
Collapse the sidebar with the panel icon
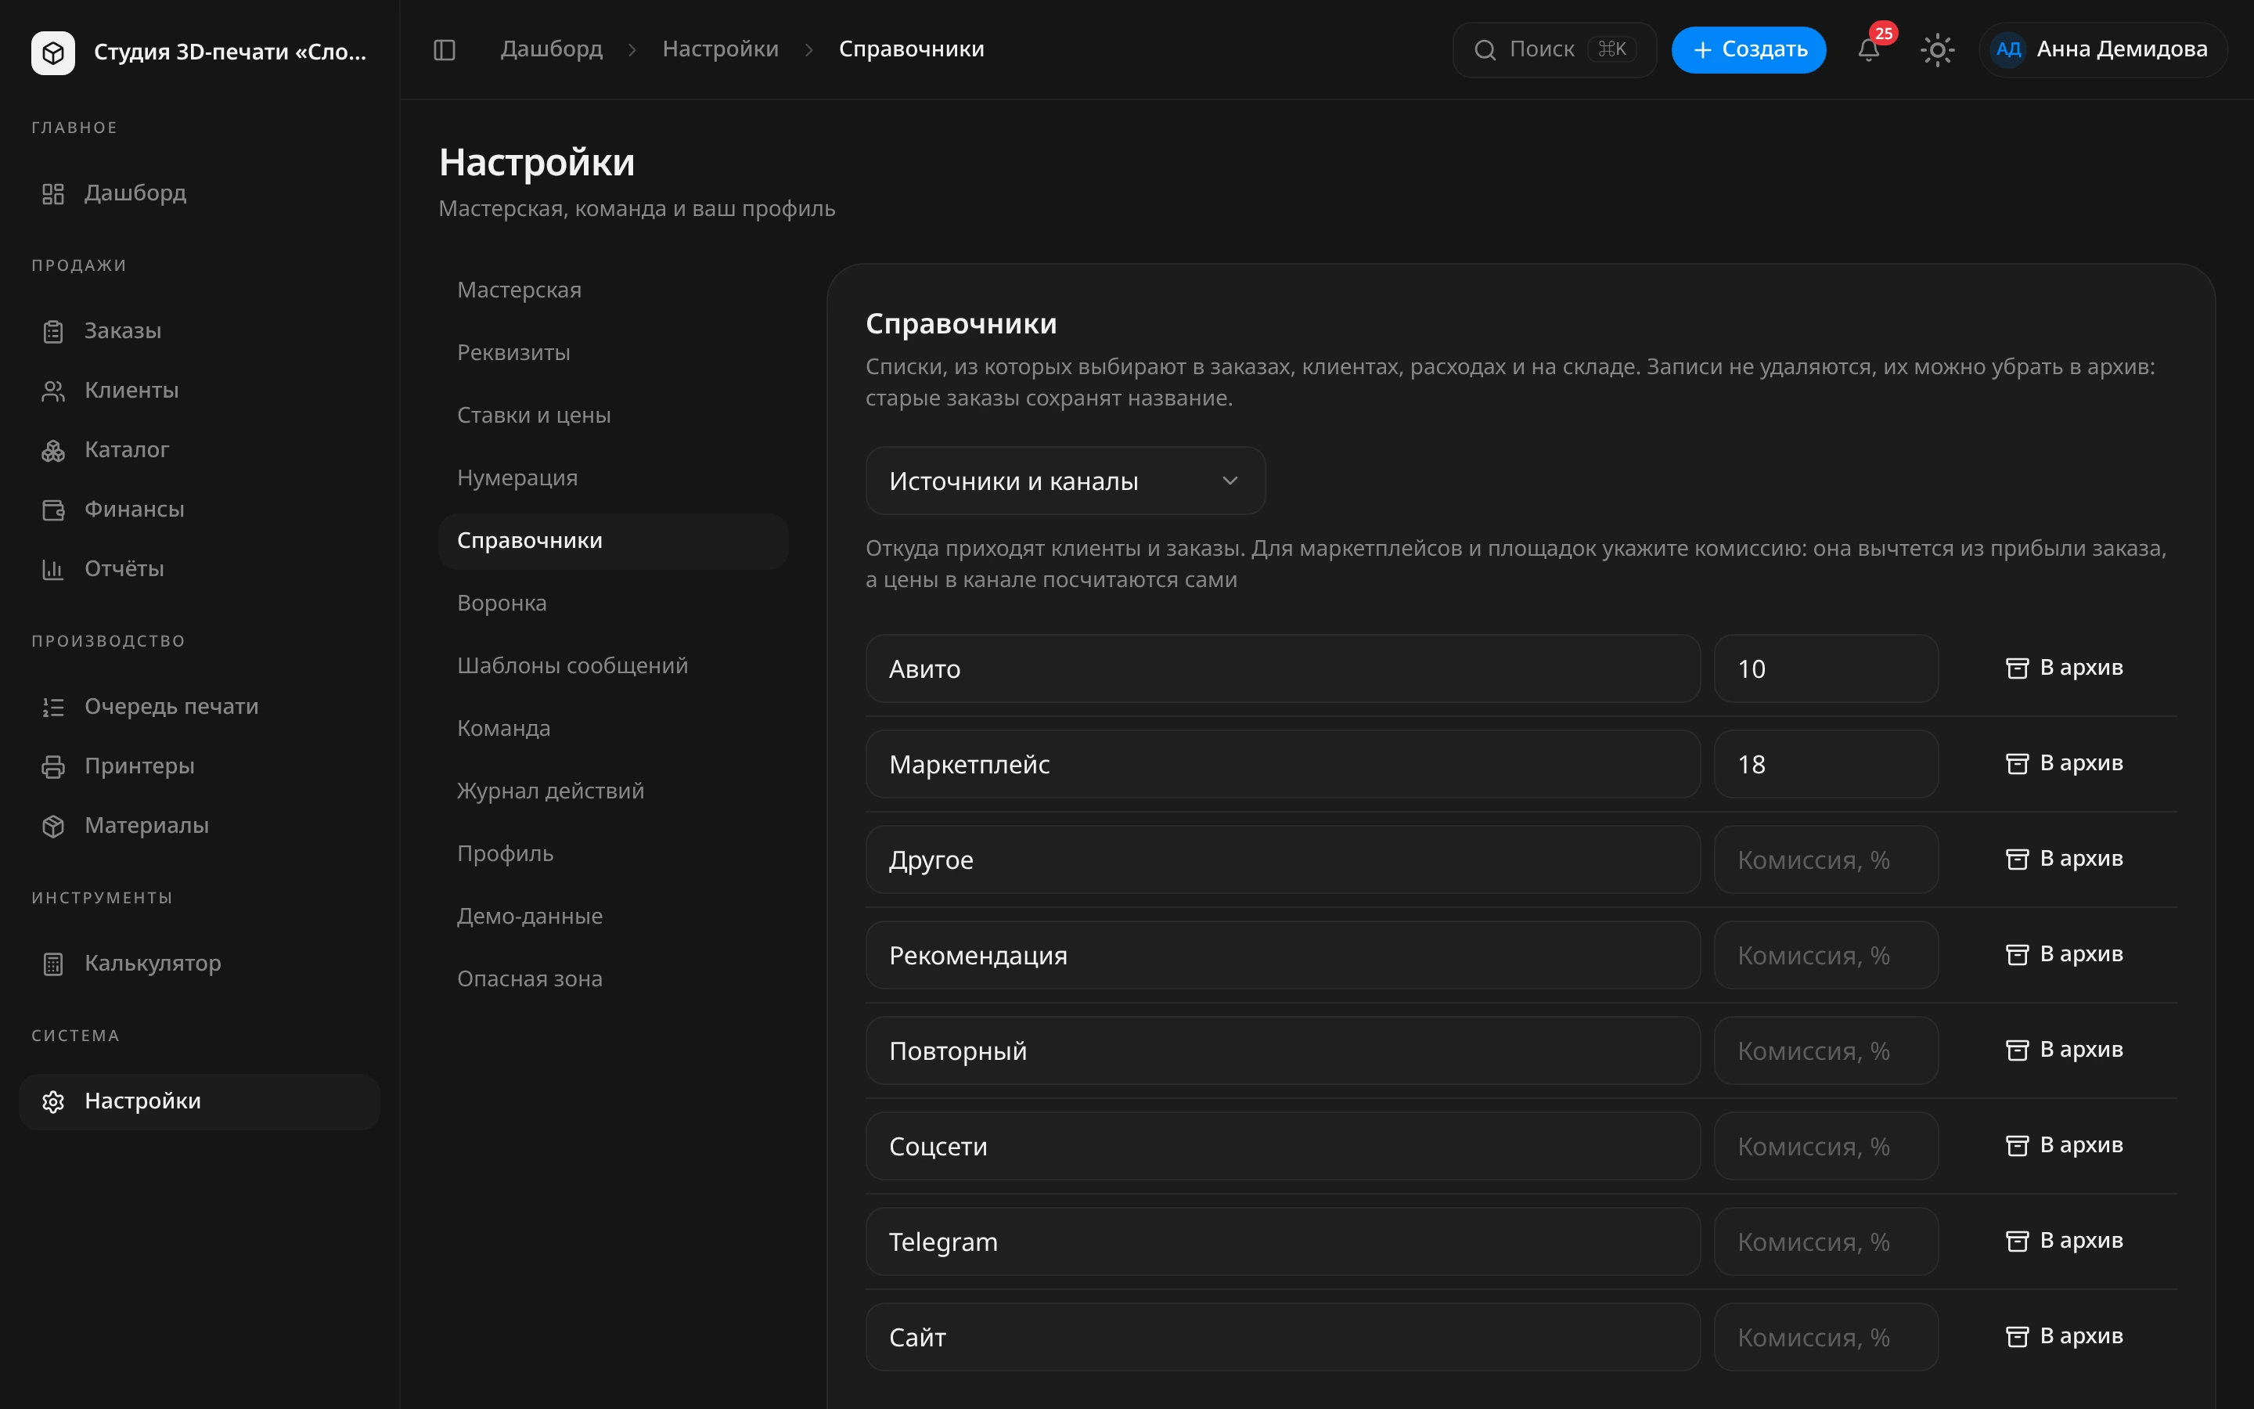(x=445, y=49)
